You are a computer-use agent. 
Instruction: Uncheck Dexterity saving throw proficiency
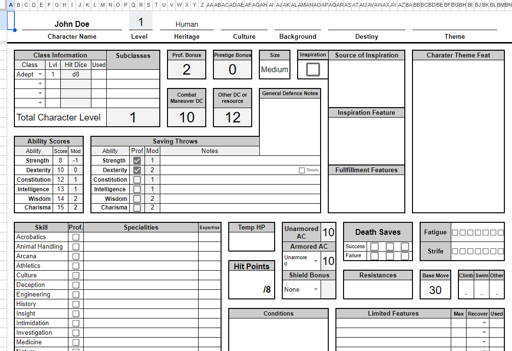click(137, 170)
